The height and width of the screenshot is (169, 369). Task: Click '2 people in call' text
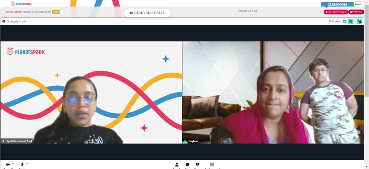coord(17,21)
